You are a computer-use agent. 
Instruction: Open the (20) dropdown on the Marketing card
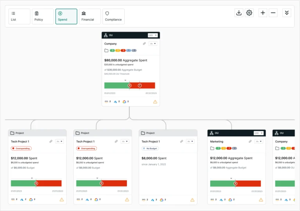259,133
